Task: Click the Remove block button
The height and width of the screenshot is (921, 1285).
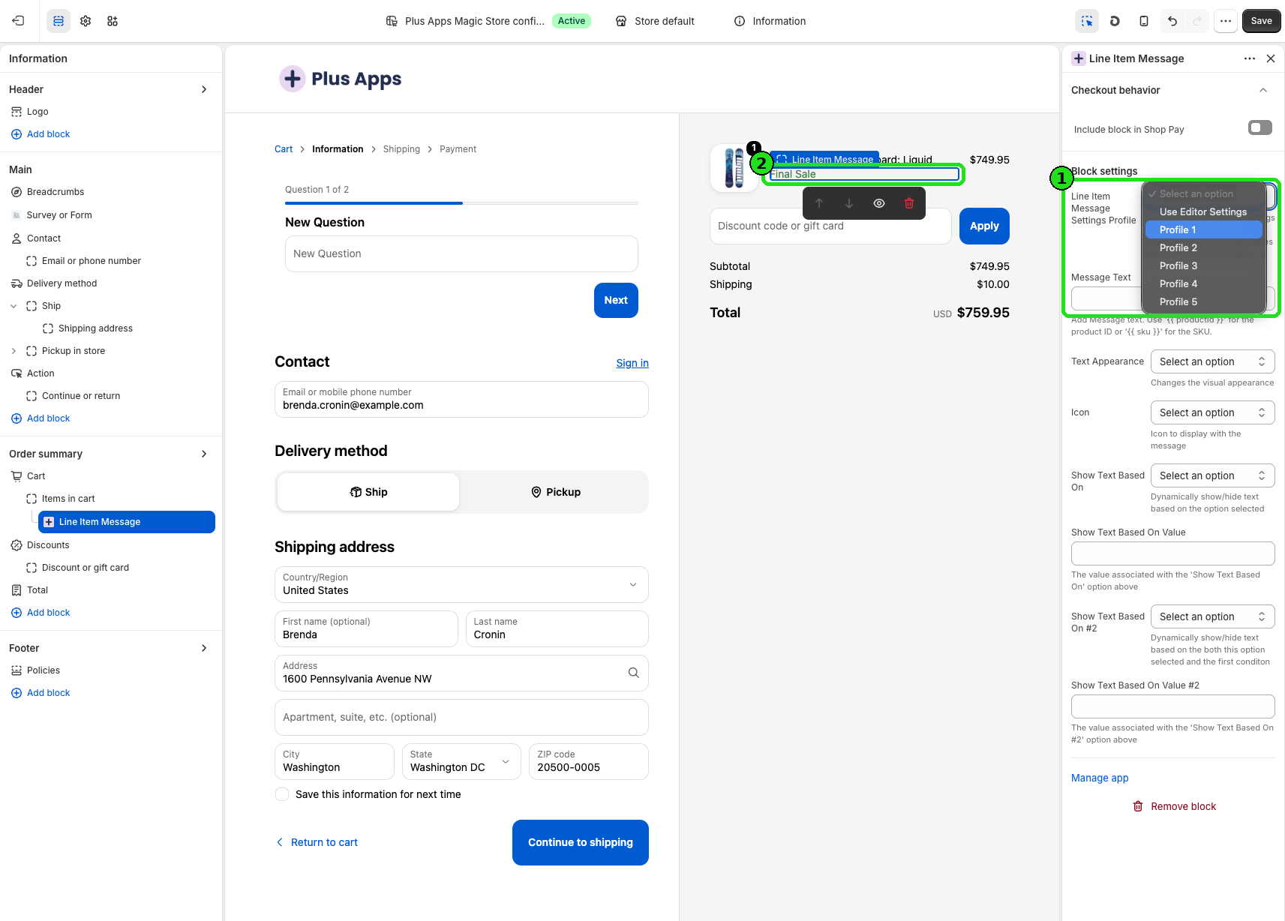Action: click(x=1174, y=806)
